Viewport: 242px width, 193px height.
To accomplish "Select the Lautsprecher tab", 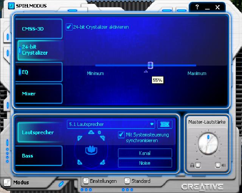I will 40,132.
